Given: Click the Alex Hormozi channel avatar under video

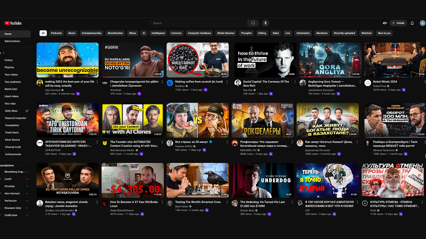Looking at the screenshot, I should click(x=40, y=83).
